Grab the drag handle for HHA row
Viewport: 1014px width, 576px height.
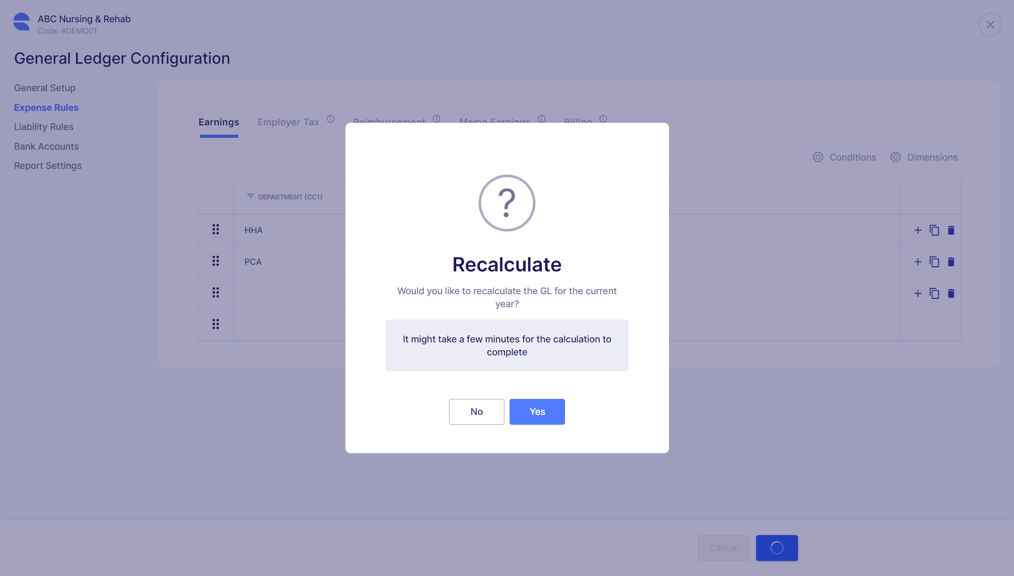[x=215, y=229]
